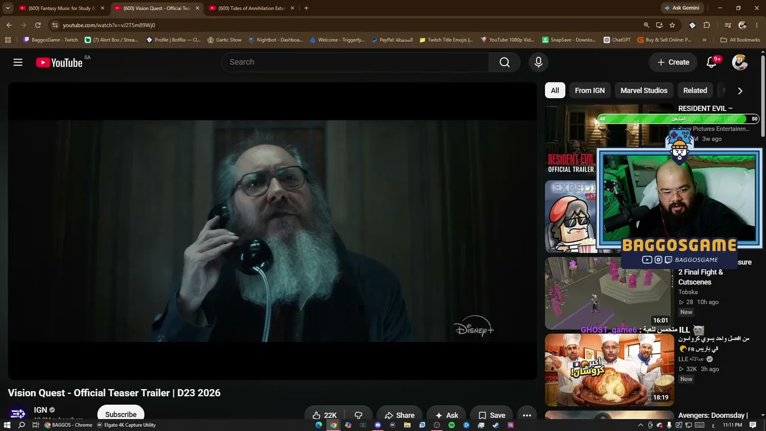Open the Twitch Title Emojis bookmark folder
This screenshot has width=766, height=431.
pyautogui.click(x=446, y=40)
